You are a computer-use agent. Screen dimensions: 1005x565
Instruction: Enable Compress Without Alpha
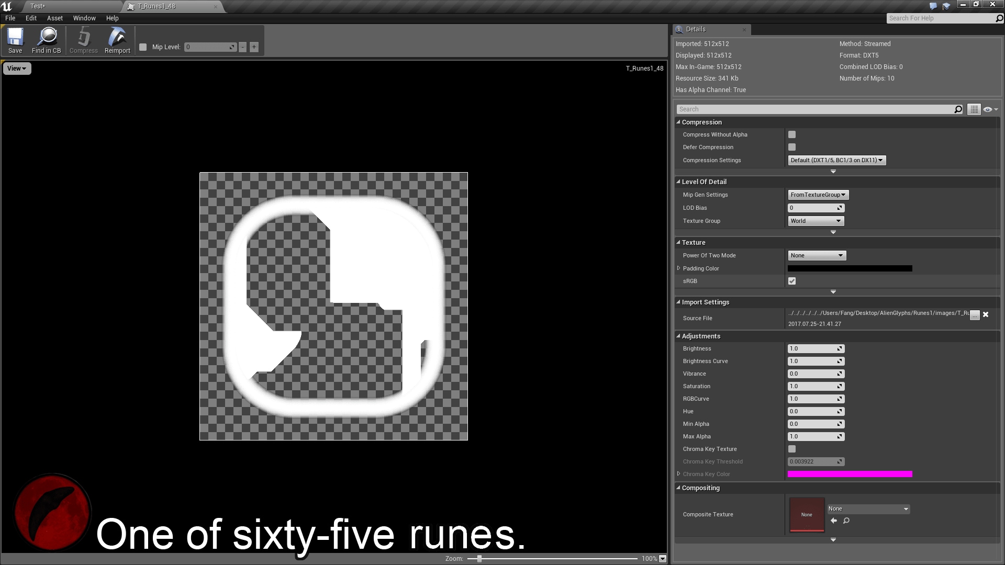[792, 134]
